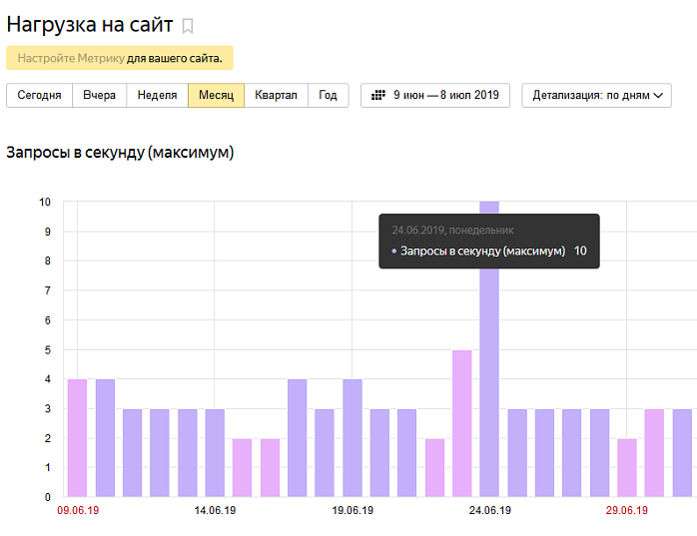This screenshot has width=697, height=536.
Task: Click the pink bar above 29.06.19 label
Action: [627, 467]
